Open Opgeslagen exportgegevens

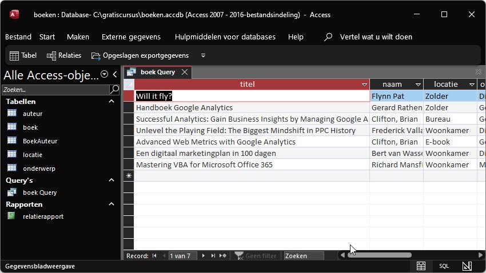[x=140, y=55]
